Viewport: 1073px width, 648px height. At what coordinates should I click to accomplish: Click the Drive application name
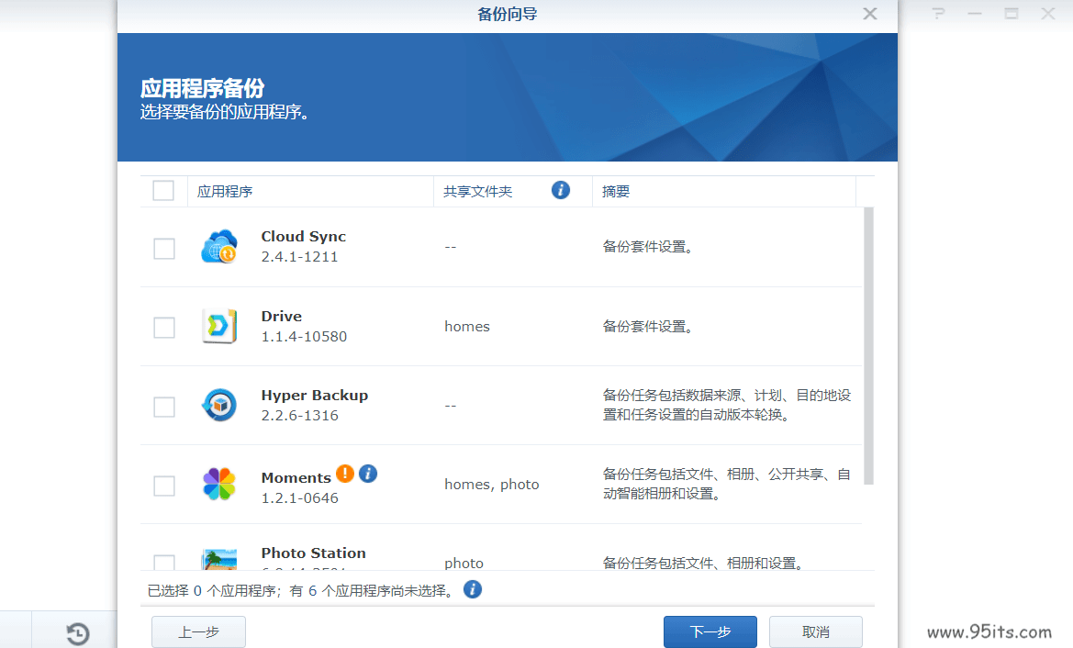pyautogui.click(x=281, y=316)
